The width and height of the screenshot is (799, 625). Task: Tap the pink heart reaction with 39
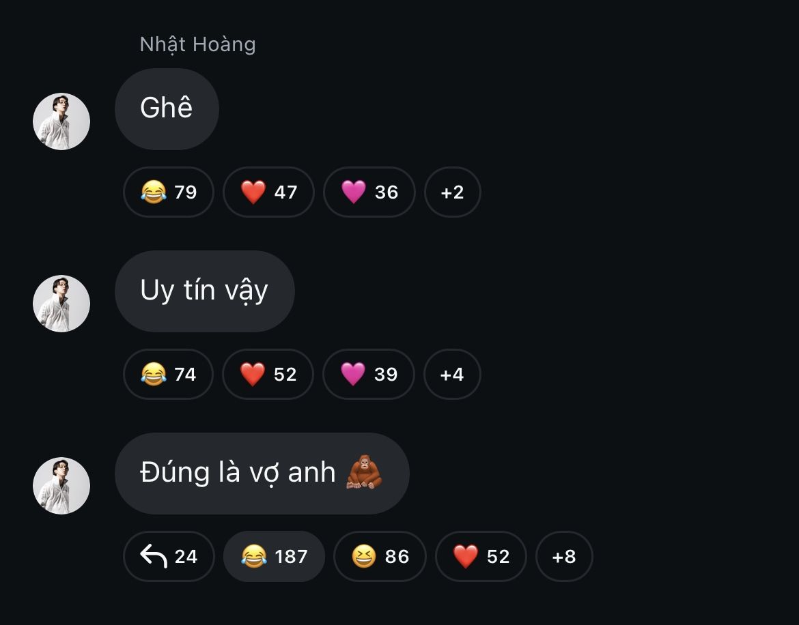point(369,374)
